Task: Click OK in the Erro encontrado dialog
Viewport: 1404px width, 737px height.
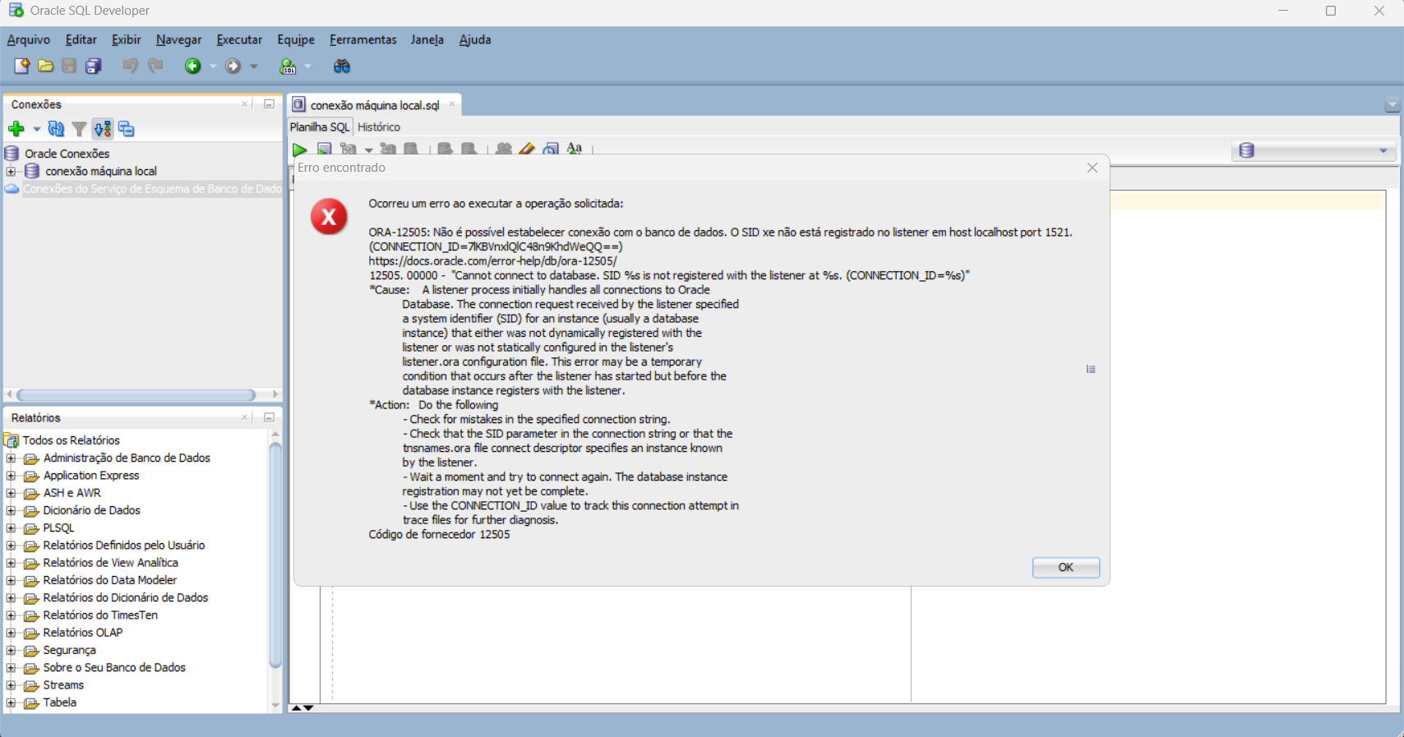Action: tap(1066, 568)
